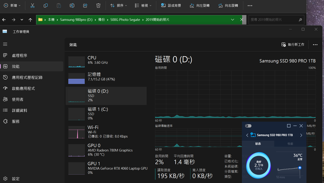Viewport: 324px width, 183px height.
Task: Open 使用者 (Users) page in Task Manager
Action: pos(31,99)
